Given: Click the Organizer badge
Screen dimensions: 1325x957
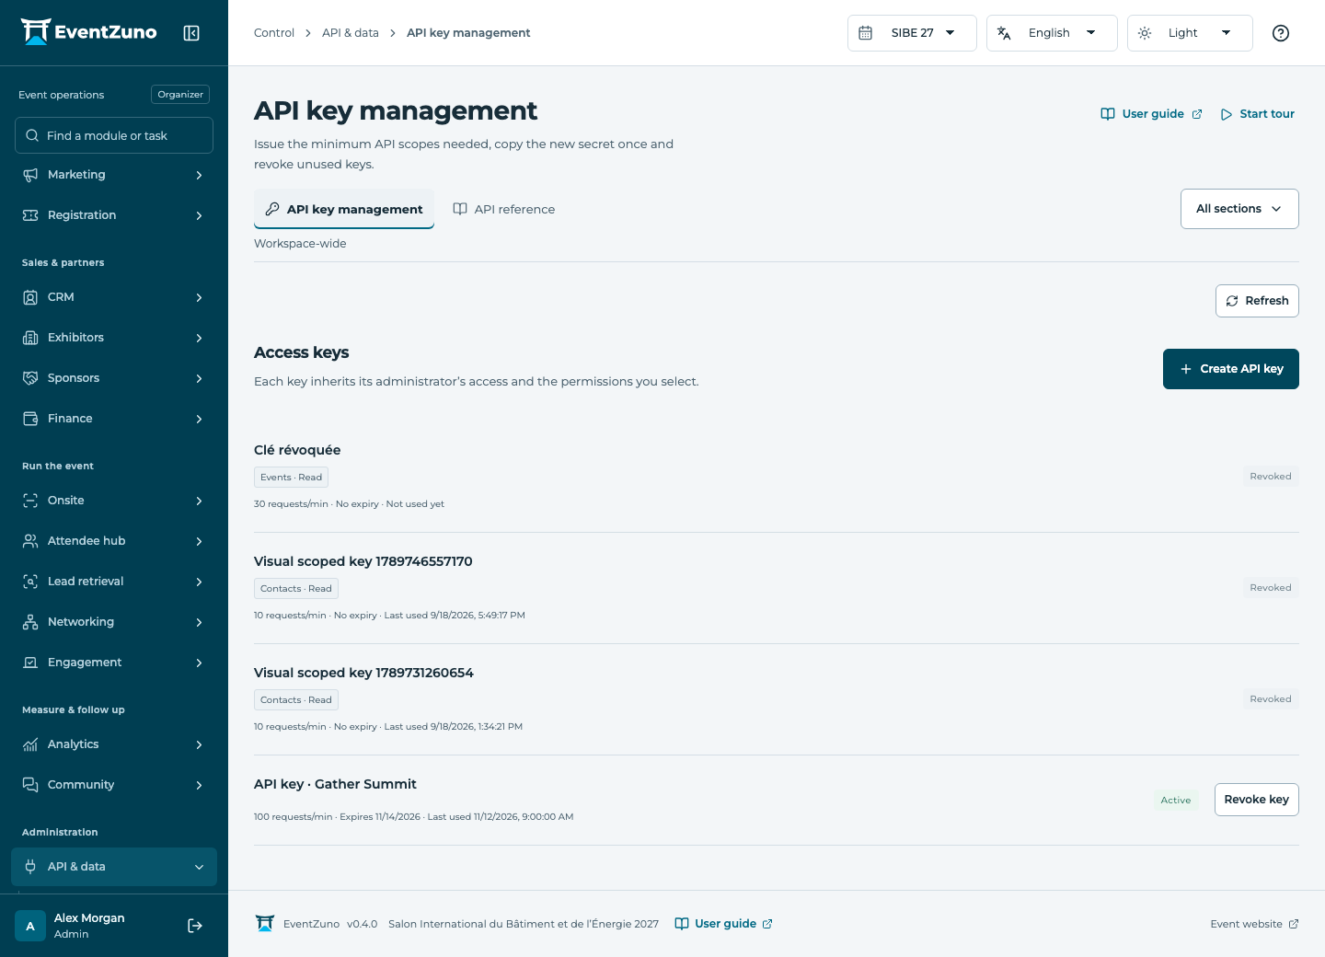Looking at the screenshot, I should pos(180,95).
